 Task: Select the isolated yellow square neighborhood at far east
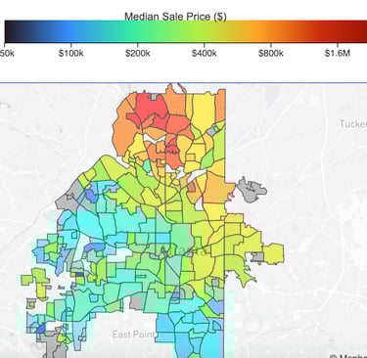274,253
